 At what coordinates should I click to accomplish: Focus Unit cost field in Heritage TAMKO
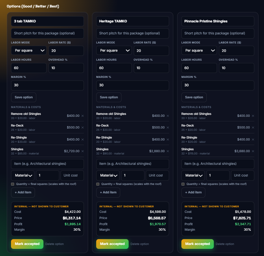click(x=157, y=176)
